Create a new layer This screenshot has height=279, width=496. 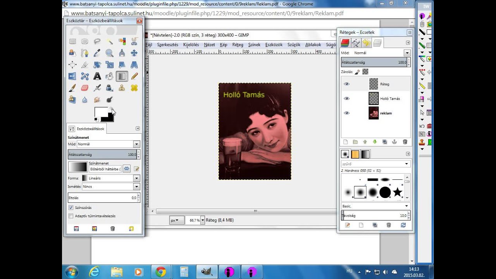[345, 142]
